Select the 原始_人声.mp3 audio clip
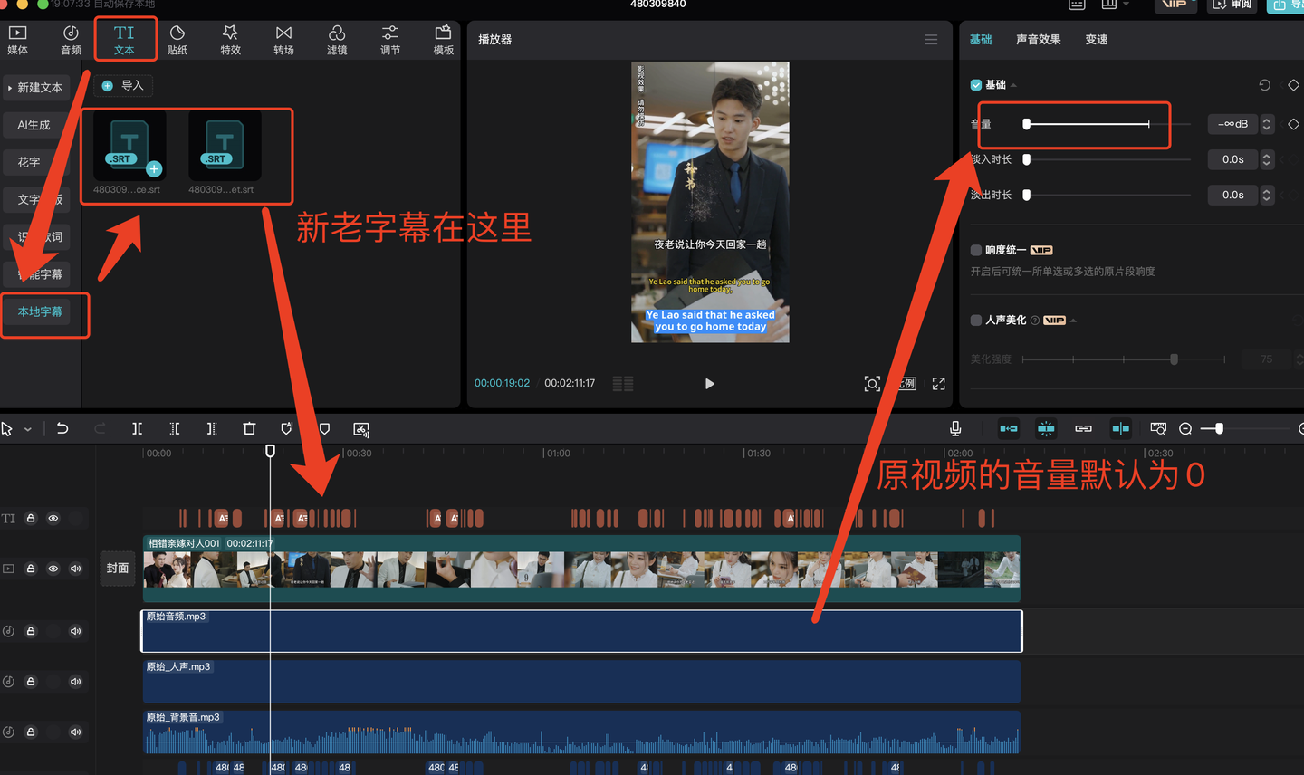Screen dimensions: 1304x775 pos(581,682)
